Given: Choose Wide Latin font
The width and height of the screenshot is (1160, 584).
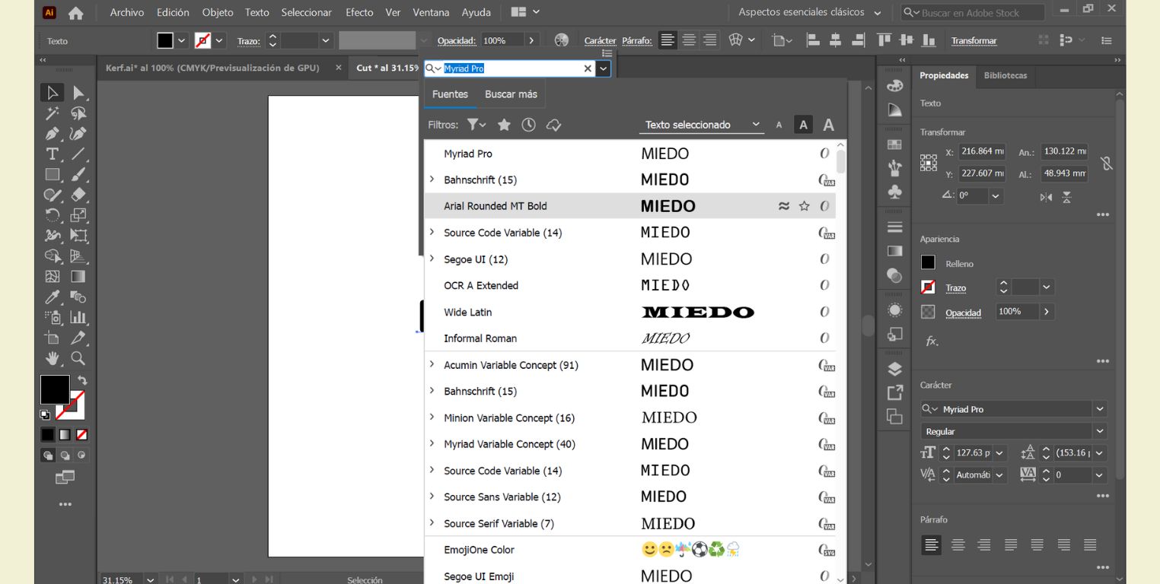Looking at the screenshot, I should [x=630, y=312].
